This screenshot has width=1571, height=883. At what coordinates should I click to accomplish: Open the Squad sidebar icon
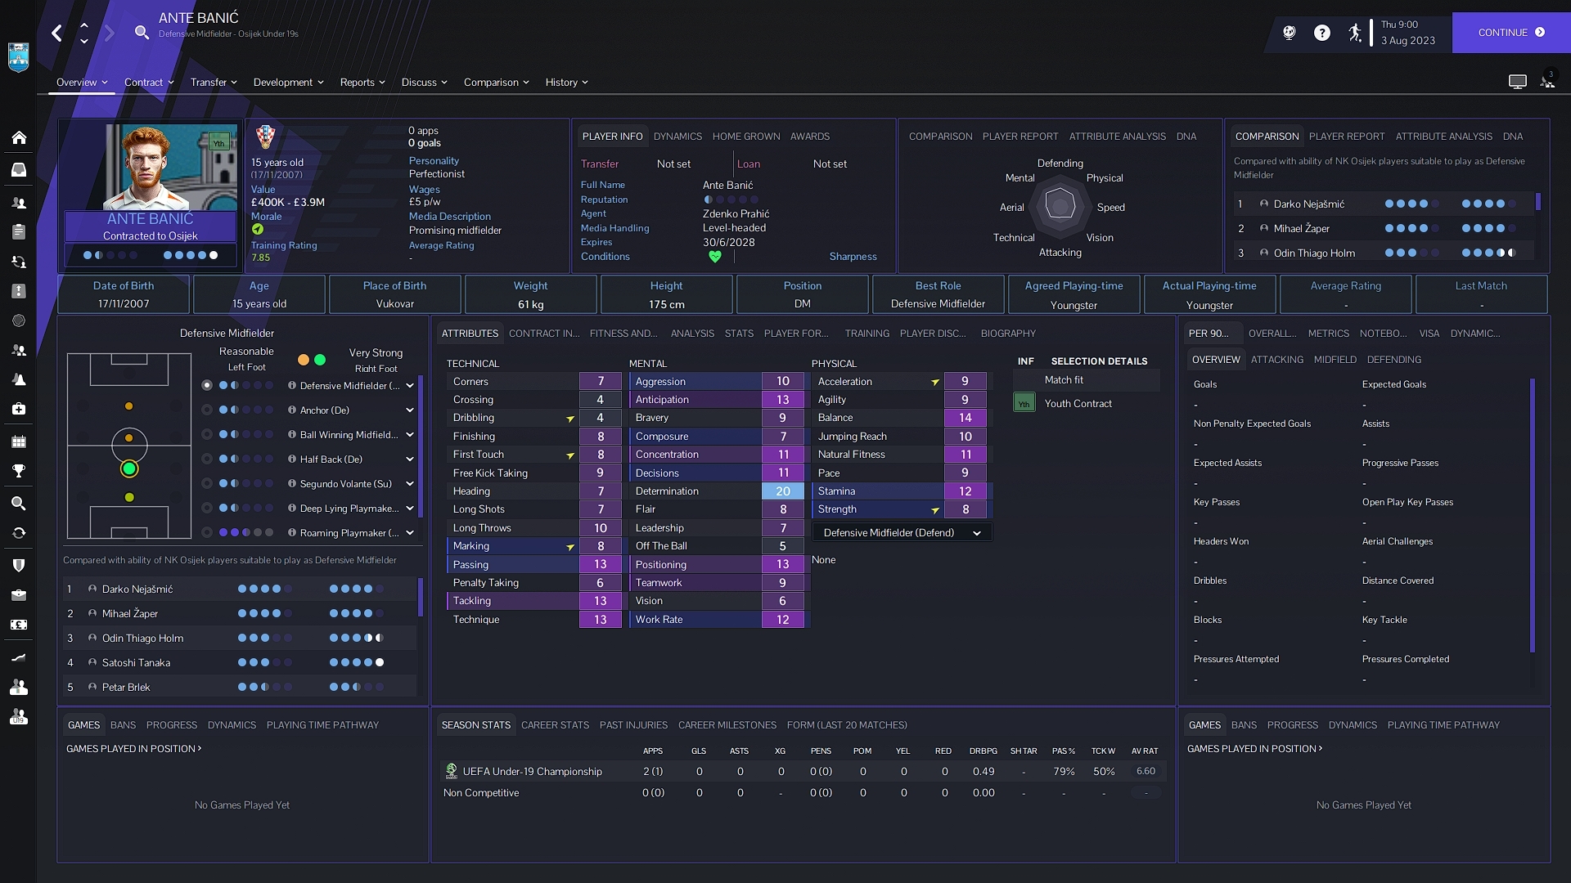pos(19,202)
